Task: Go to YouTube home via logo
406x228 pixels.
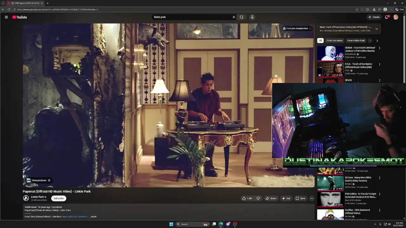Action: [x=20, y=17]
